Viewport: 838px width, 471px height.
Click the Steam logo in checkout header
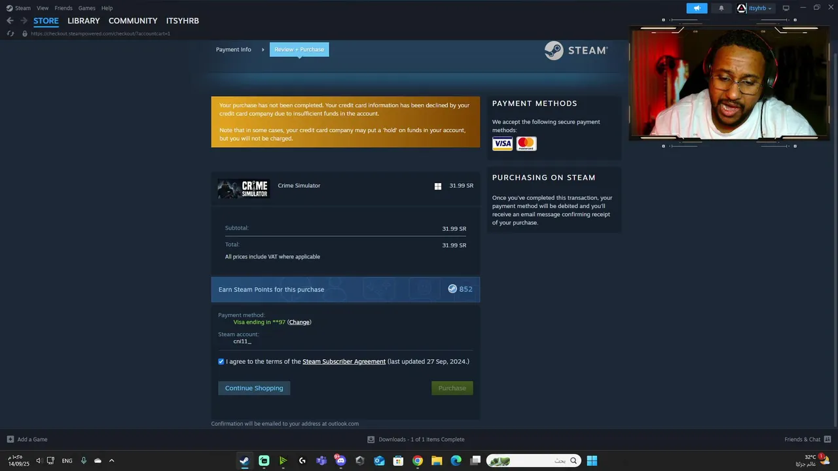pos(576,50)
